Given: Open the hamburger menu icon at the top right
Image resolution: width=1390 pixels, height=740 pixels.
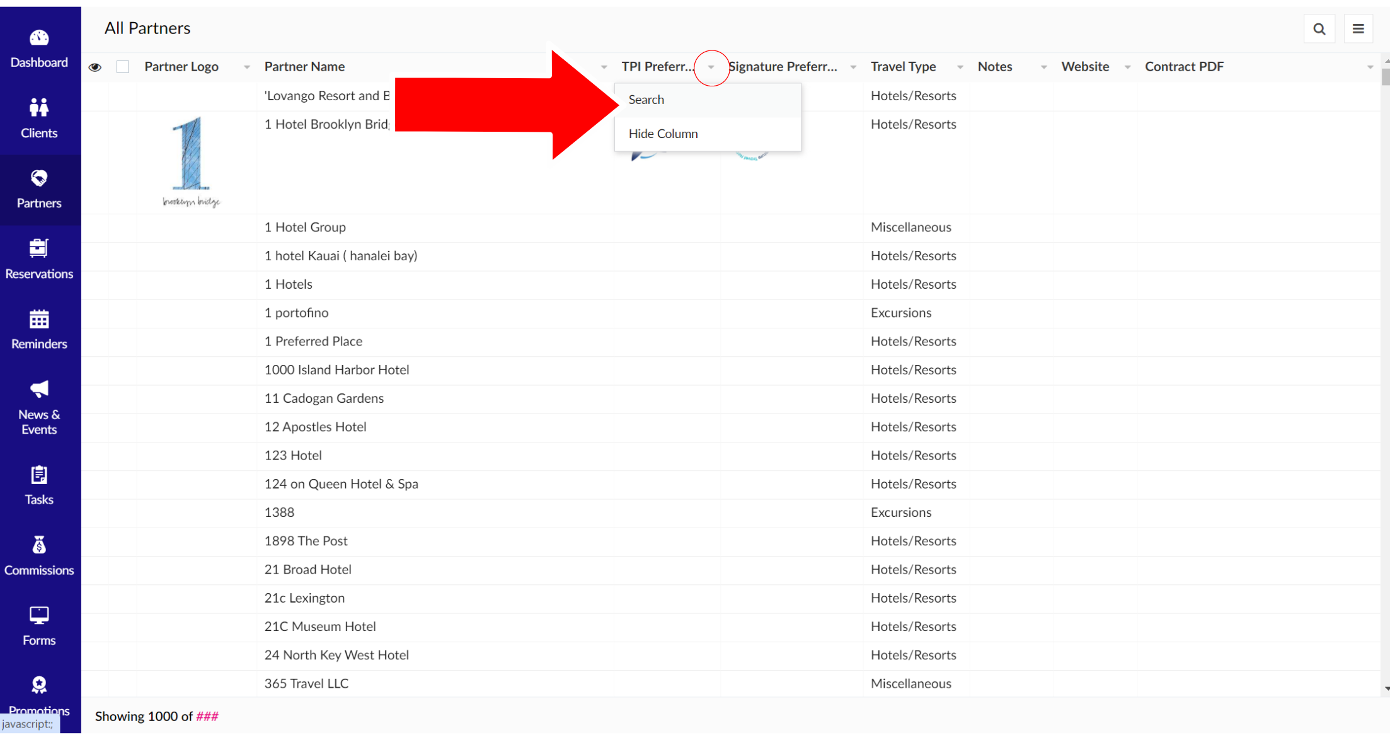Looking at the screenshot, I should pos(1358,29).
